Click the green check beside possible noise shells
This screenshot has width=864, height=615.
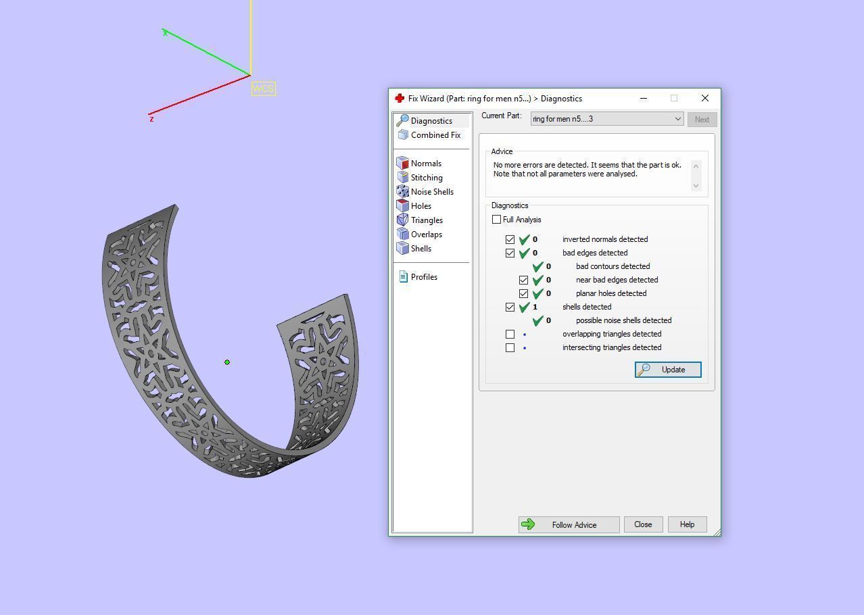click(538, 320)
